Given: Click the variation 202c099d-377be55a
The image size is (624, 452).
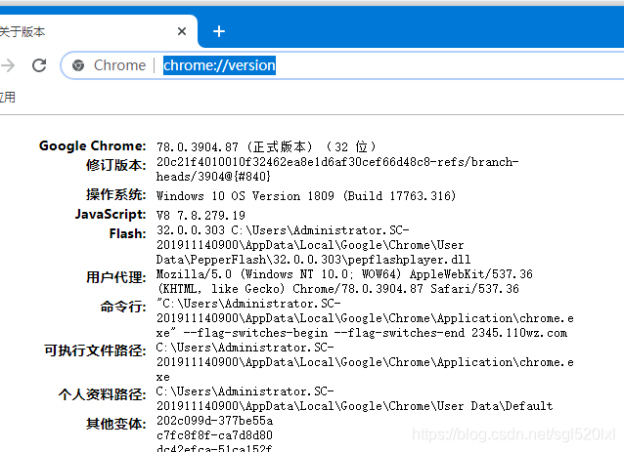Looking at the screenshot, I should tap(214, 421).
